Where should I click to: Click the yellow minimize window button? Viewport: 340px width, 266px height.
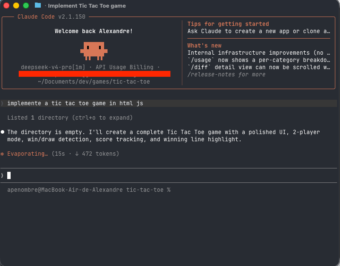tap(16, 6)
